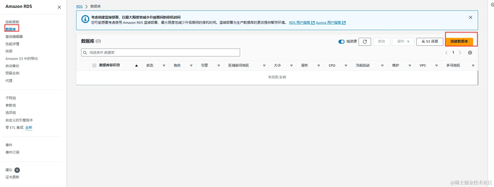Open the RDS 用户指南 link
This screenshot has width=494, height=187.
299,23
